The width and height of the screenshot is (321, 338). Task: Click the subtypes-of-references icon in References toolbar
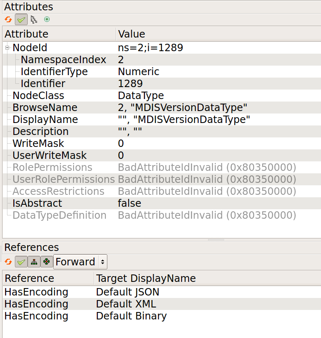[47, 262]
